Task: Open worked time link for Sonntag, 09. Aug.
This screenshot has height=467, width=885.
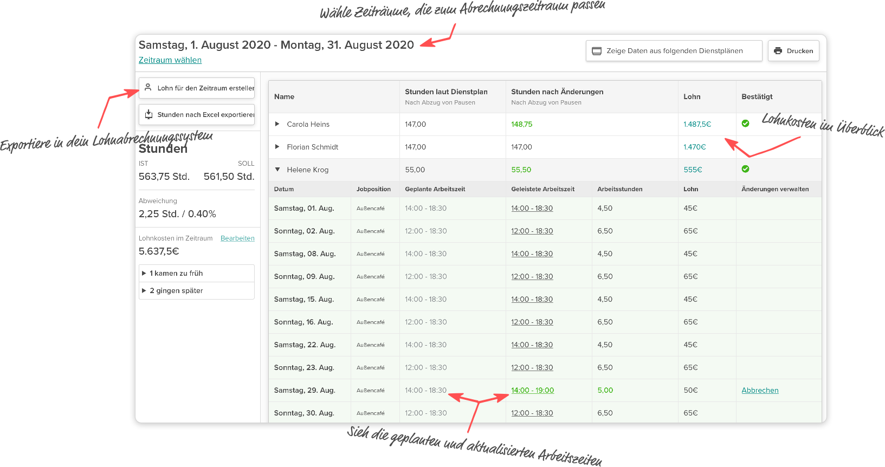Action: click(x=532, y=276)
